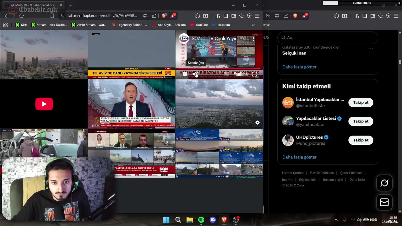
Task: Click the X search field 'Ara'
Action: coord(328,38)
